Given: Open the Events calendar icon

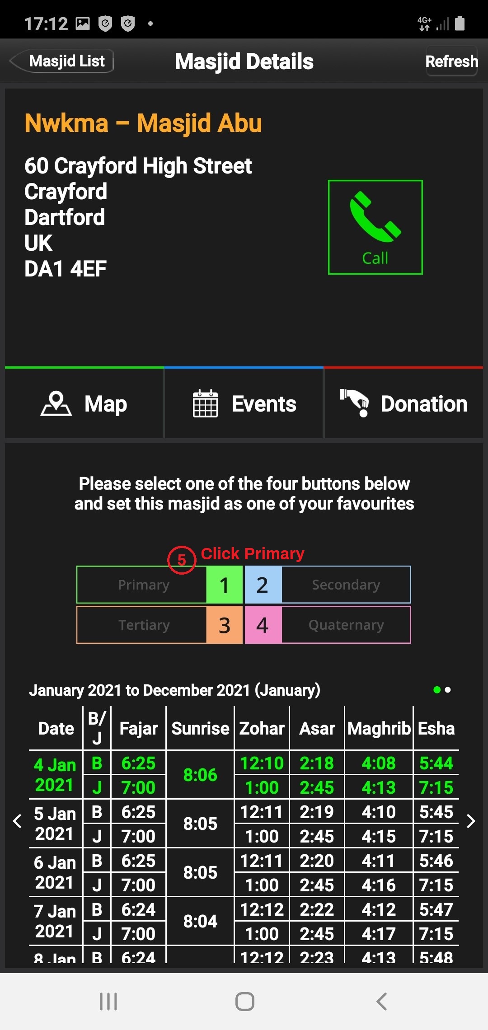Looking at the screenshot, I should [205, 403].
